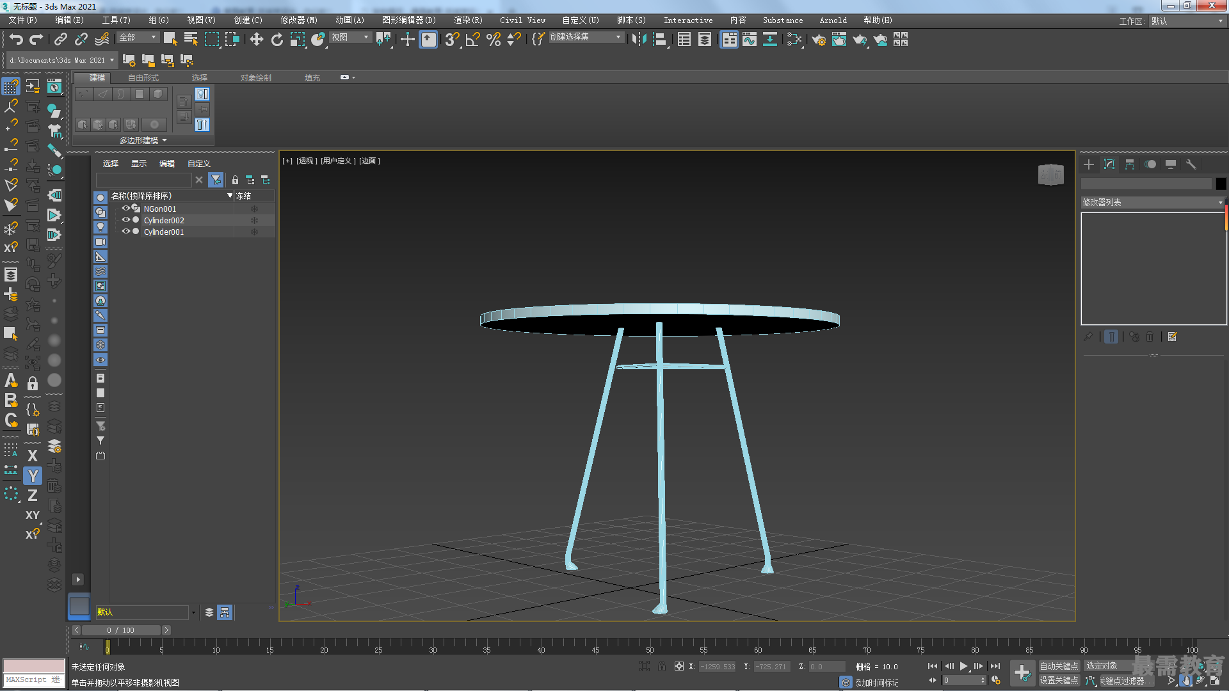This screenshot has height=691, width=1229.
Task: Click the Align tool icon
Action: [x=659, y=40]
